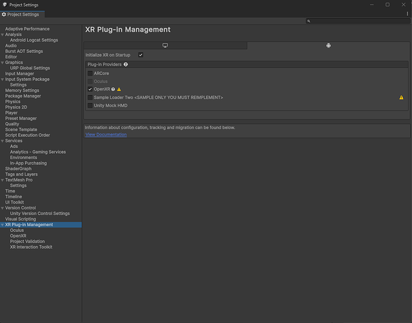Click the help icon next to OpenXR
Image resolution: width=412 pixels, height=323 pixels.
pos(113,89)
